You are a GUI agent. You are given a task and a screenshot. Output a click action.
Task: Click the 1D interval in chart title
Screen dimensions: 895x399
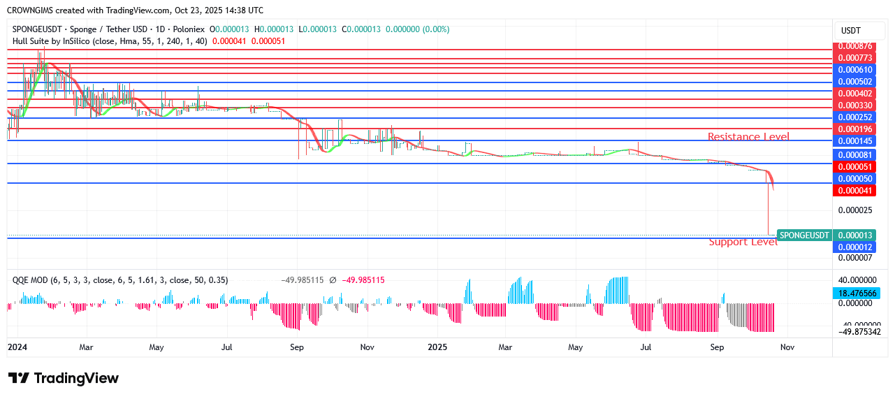(153, 29)
